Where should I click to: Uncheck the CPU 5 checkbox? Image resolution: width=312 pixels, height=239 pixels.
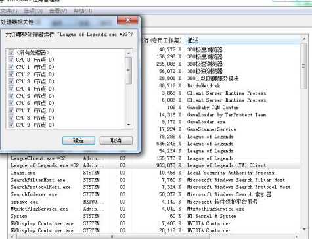point(11,96)
